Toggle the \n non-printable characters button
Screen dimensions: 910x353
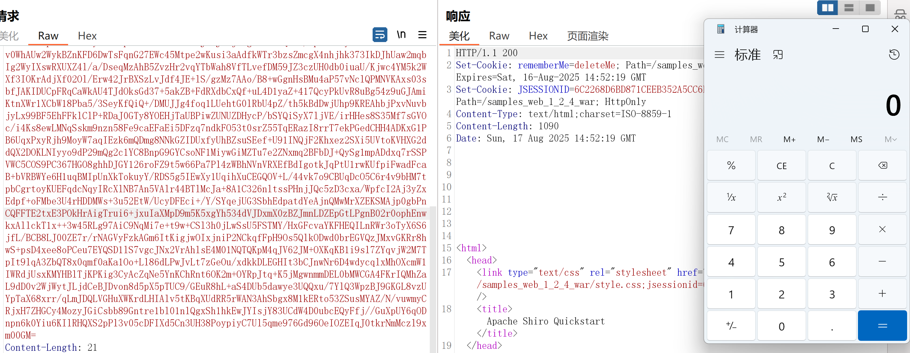(x=401, y=35)
